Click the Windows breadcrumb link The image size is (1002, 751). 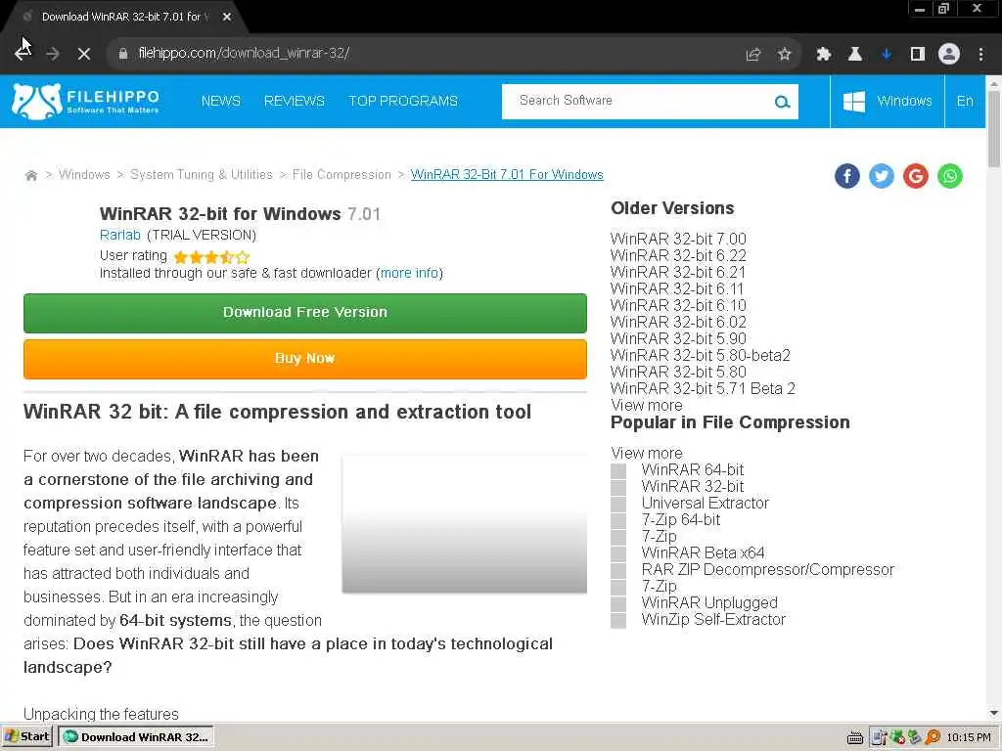click(x=84, y=175)
